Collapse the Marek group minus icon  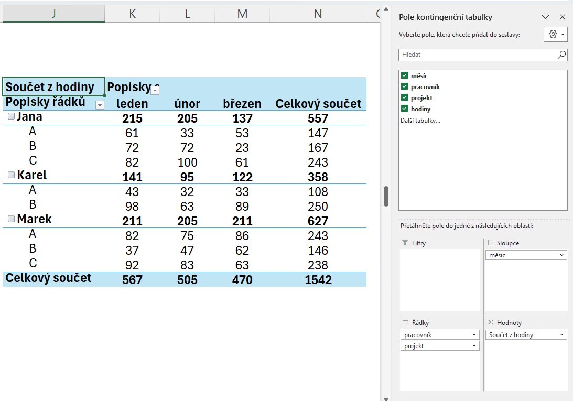[x=11, y=220]
